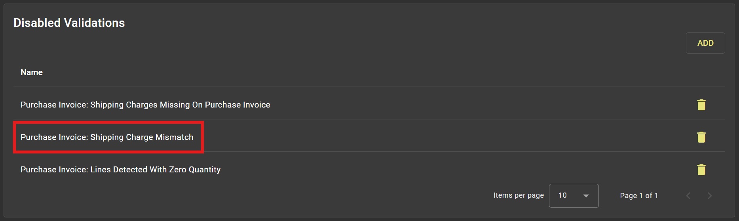Click the Disabled Validations heading
The image size is (739, 221).
69,23
